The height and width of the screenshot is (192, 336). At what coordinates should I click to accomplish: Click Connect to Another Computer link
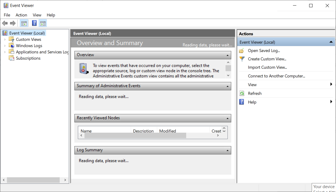point(276,76)
